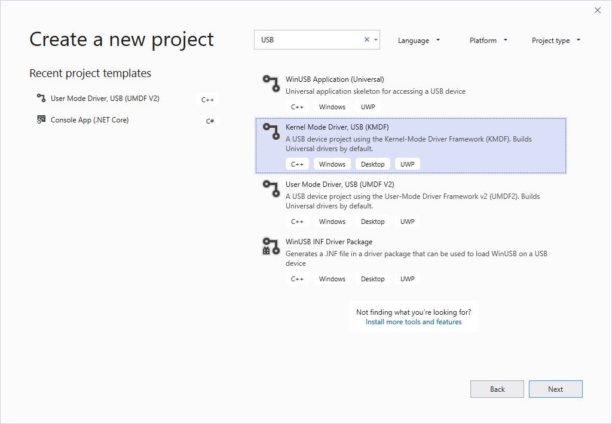Click the Kernel Mode Driver, USB (KMDF) icon

[x=271, y=133]
